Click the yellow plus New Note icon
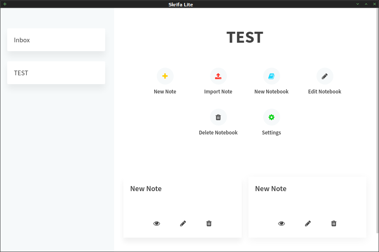Screen dimensions: 379x252 pyautogui.click(x=165, y=76)
